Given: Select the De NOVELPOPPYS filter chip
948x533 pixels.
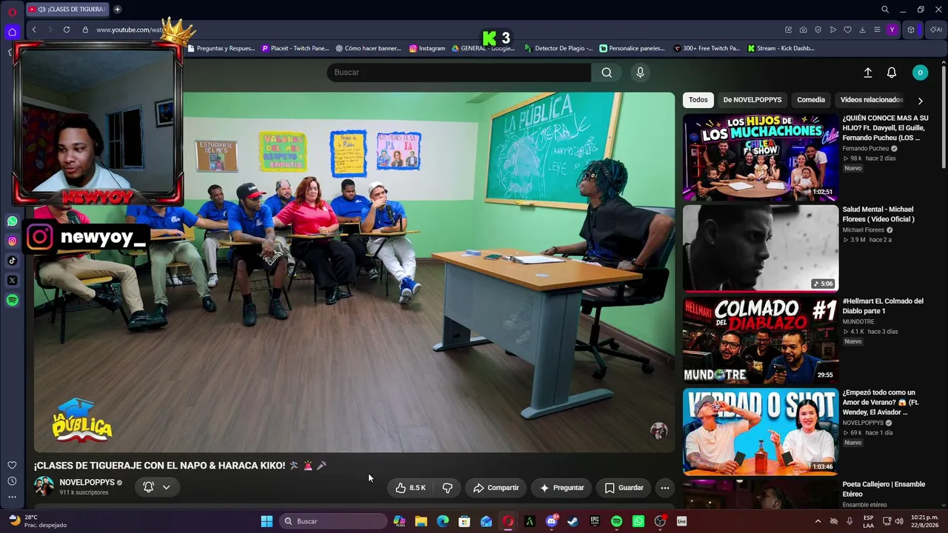Looking at the screenshot, I should tap(752, 100).
